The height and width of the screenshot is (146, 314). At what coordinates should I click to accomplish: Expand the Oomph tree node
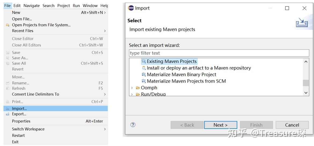[132, 88]
